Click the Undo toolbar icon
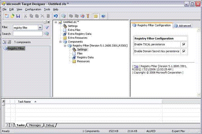The height and width of the screenshot is (134, 202). pos(56,16)
